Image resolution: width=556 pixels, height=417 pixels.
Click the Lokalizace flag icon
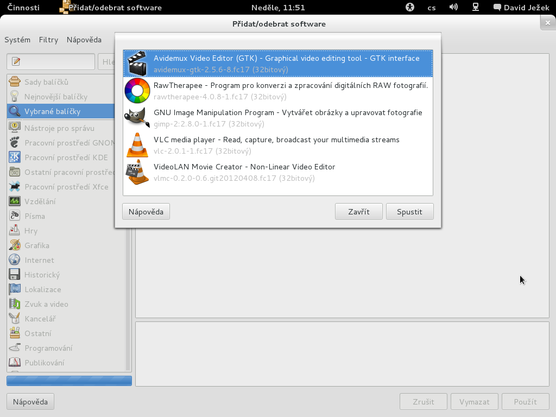pos(15,289)
